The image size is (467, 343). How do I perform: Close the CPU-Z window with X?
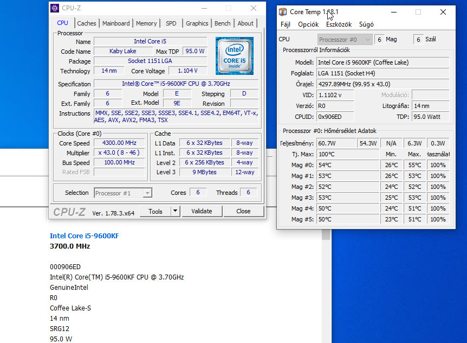(x=254, y=8)
